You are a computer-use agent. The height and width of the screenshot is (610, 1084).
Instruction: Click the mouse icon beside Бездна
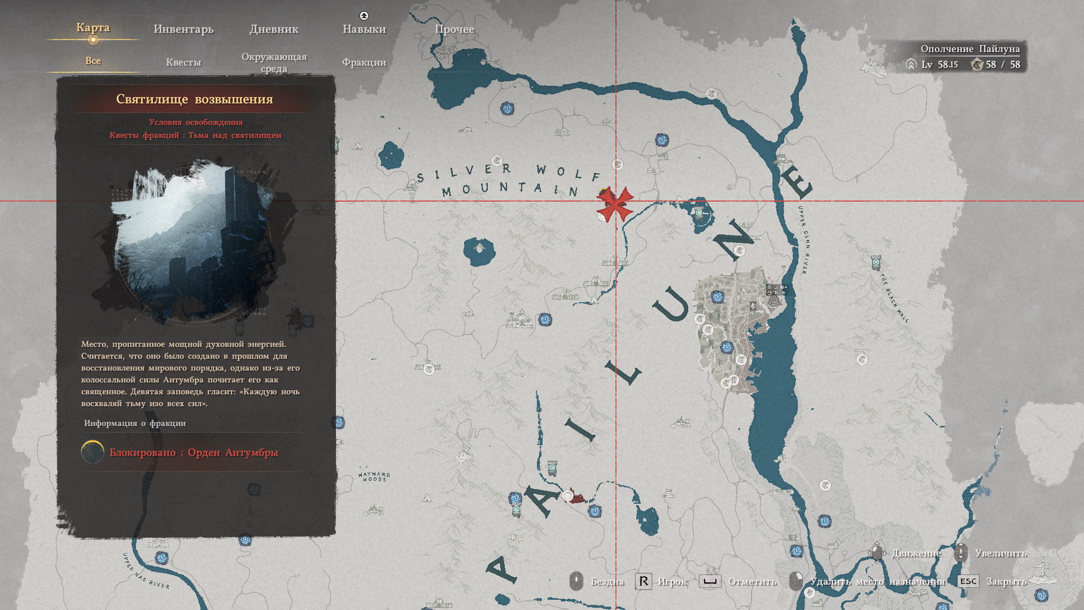click(576, 581)
